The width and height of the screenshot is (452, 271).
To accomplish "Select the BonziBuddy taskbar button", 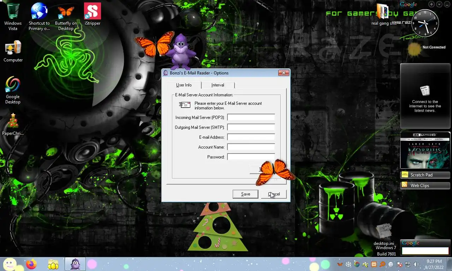I will (x=75, y=264).
